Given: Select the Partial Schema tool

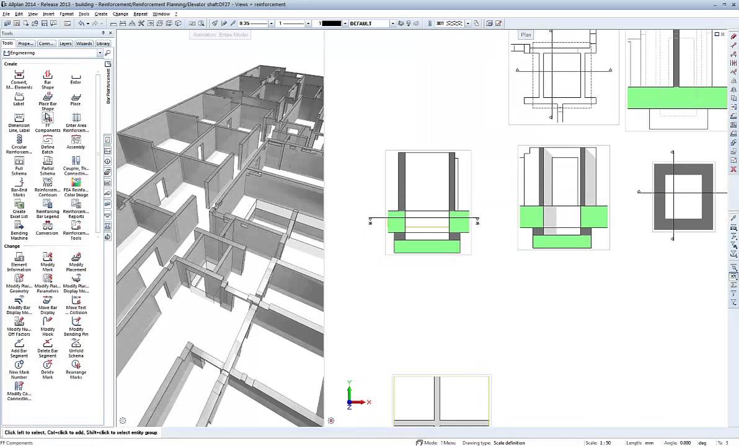Looking at the screenshot, I should (x=48, y=166).
